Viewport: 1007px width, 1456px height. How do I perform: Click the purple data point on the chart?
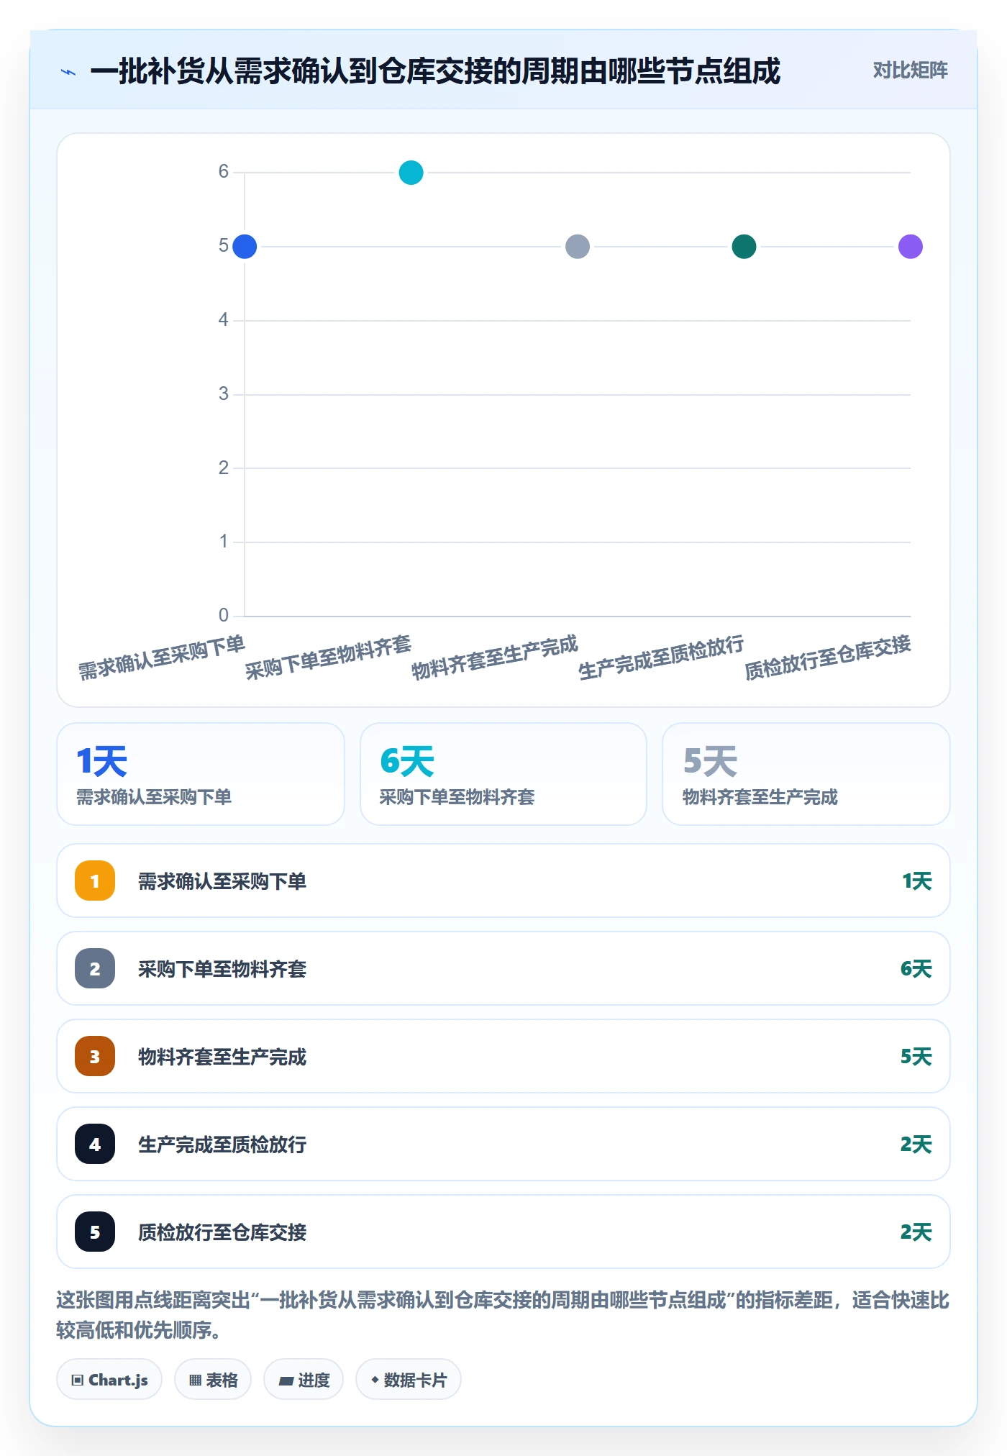(x=911, y=247)
